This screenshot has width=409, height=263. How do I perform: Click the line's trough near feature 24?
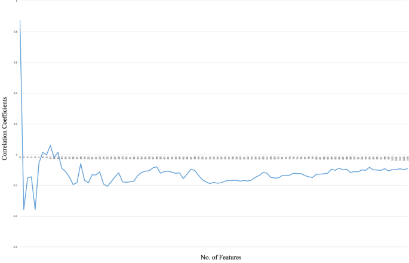click(107, 186)
